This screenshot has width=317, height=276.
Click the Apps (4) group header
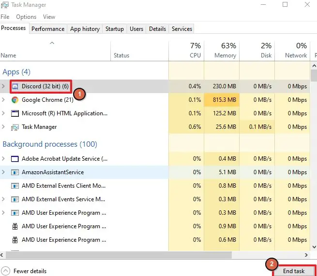click(16, 72)
